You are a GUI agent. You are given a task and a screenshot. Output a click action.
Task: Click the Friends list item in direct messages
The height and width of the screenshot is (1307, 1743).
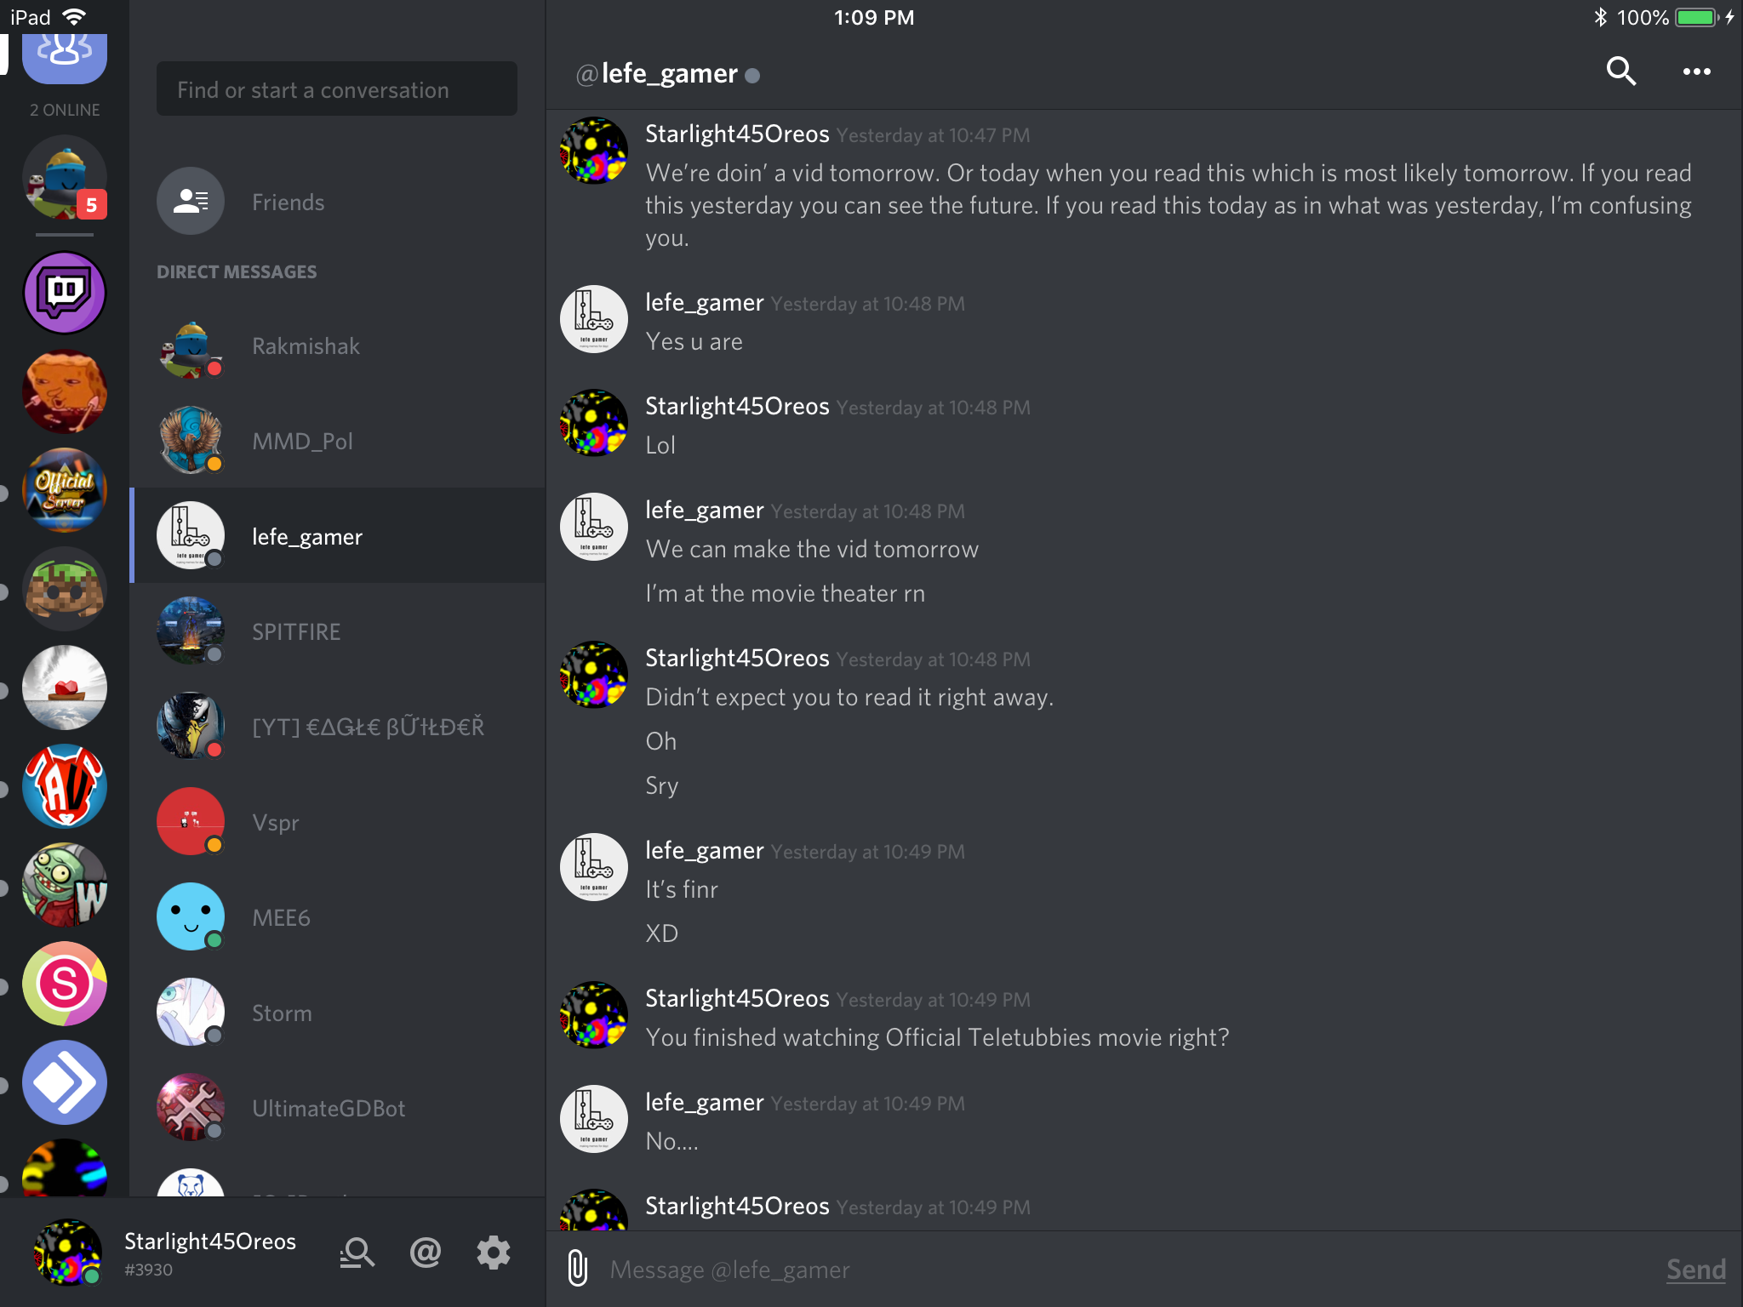coord(336,202)
